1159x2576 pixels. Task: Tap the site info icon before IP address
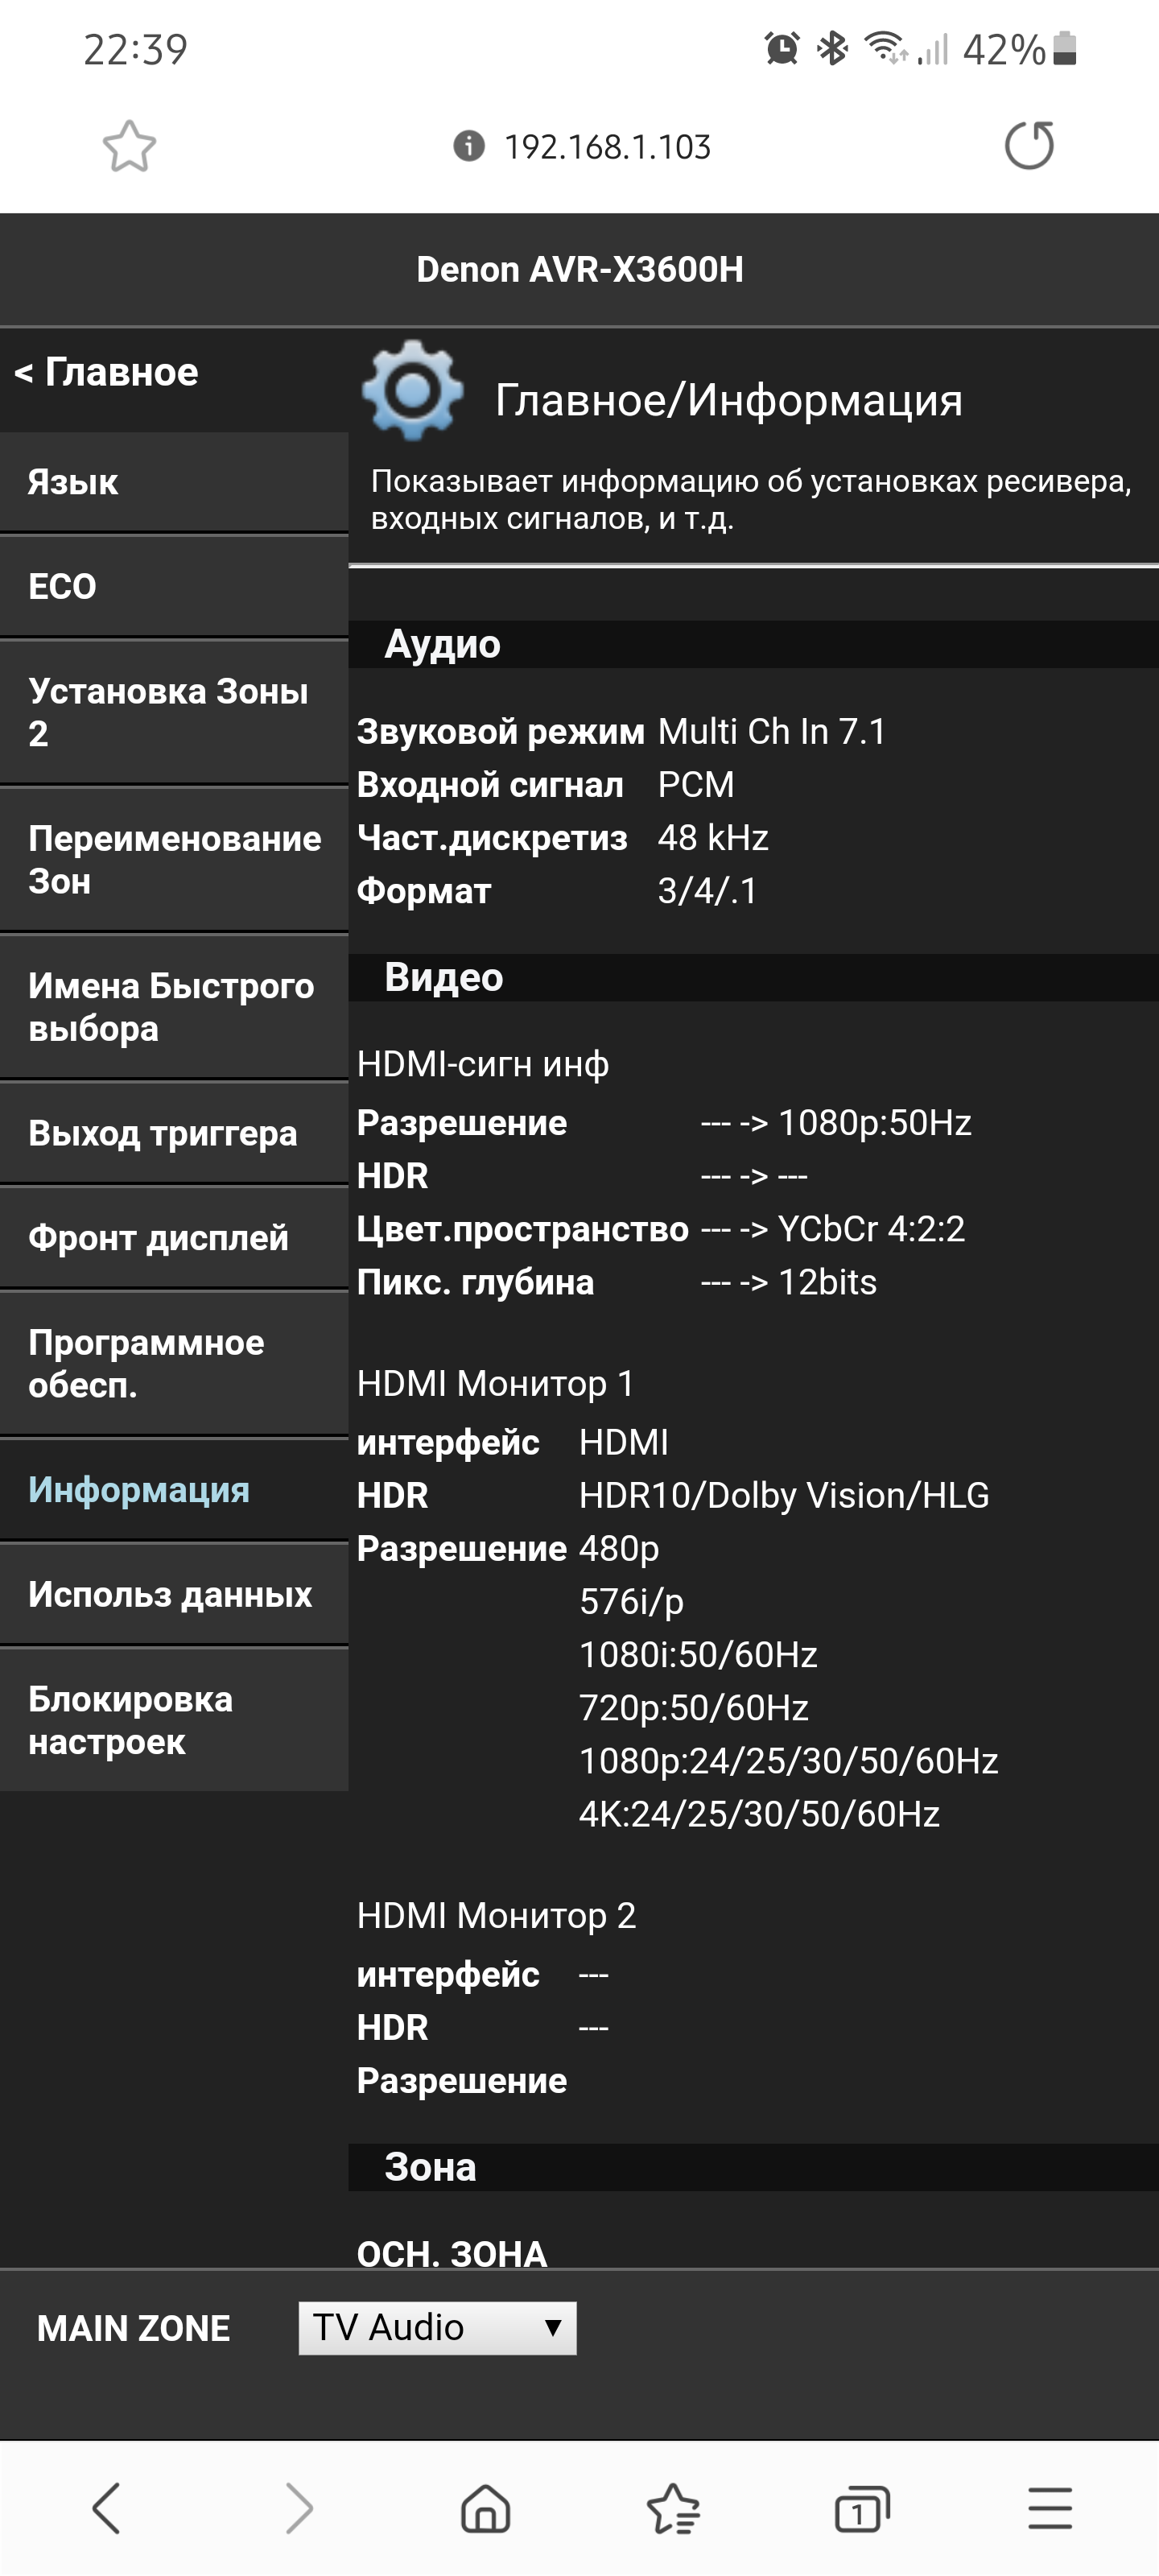(x=469, y=146)
